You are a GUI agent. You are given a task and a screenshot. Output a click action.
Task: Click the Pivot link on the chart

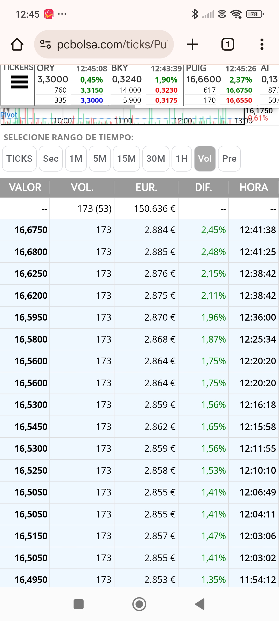pyautogui.click(x=9, y=115)
